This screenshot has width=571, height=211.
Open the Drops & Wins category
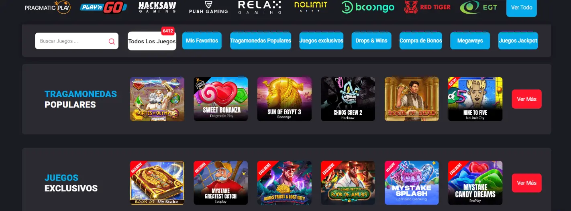371,41
